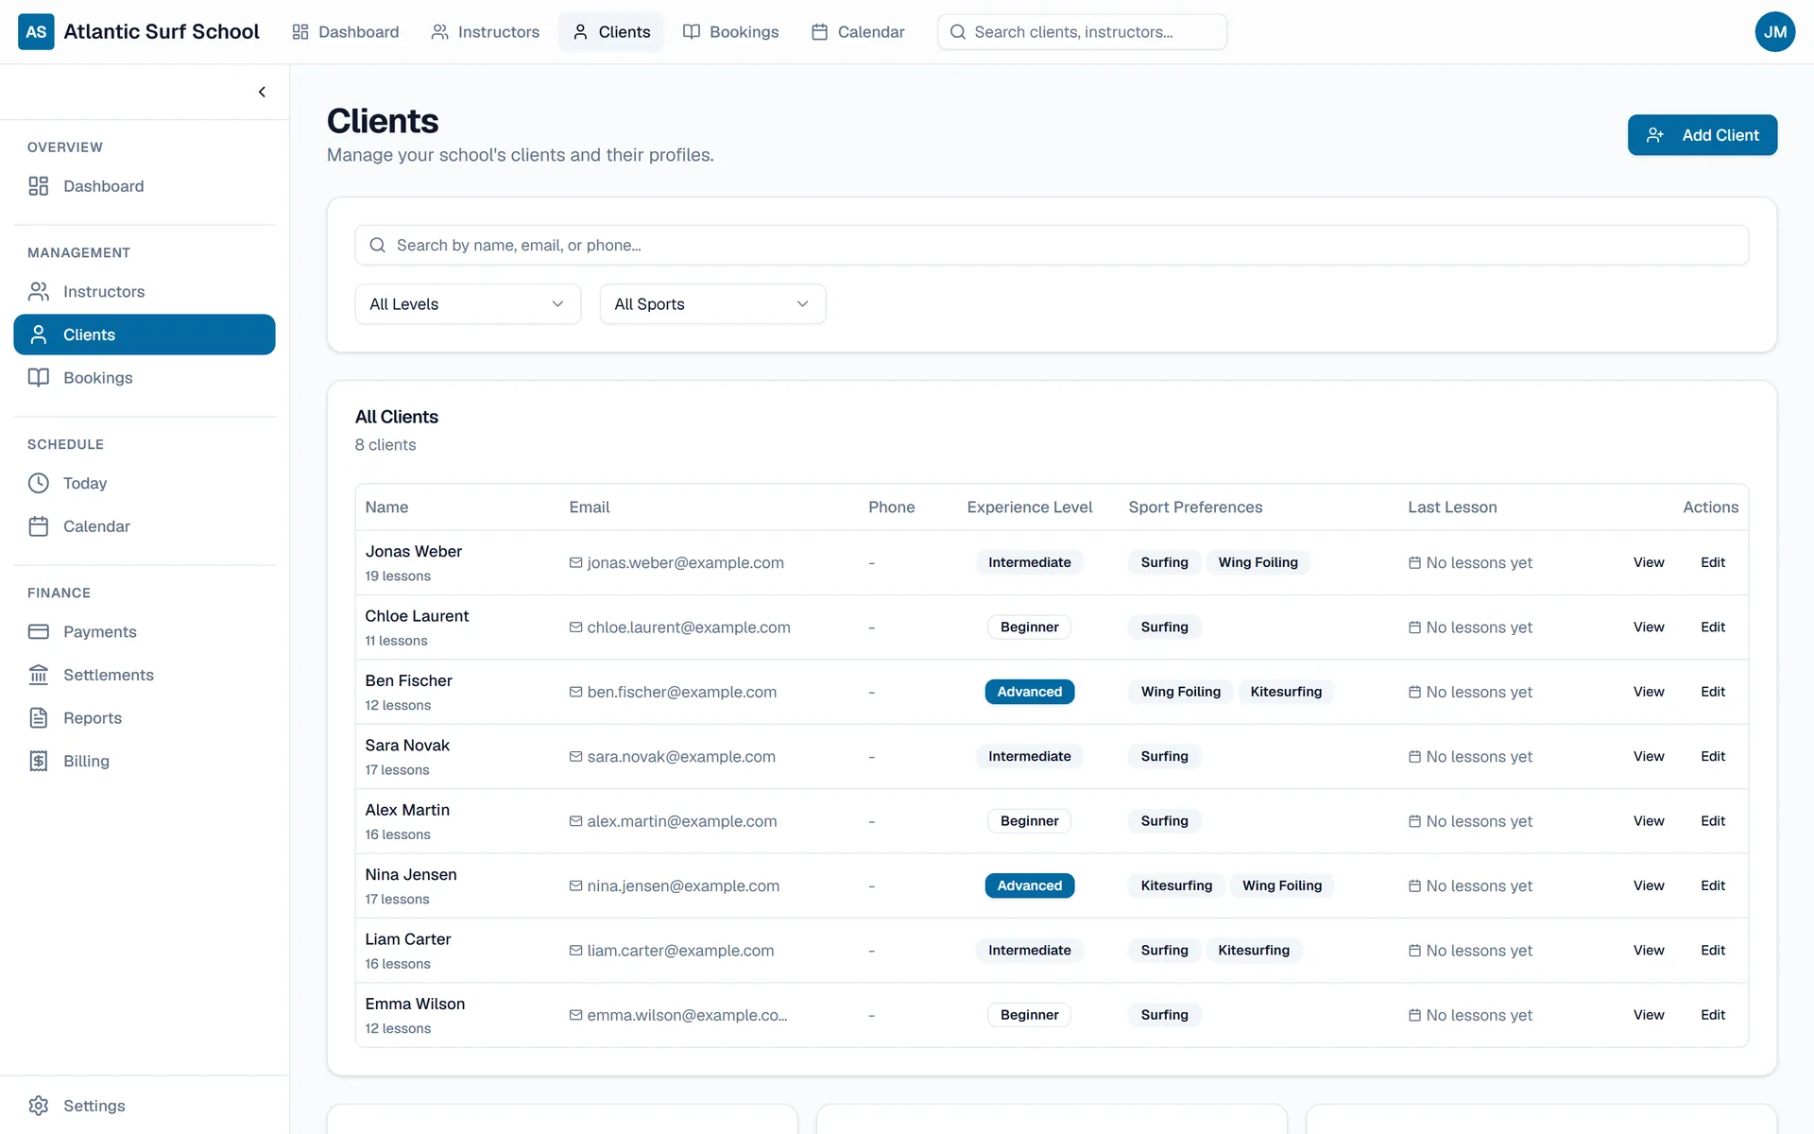Click the Calendar icon in the sidebar
1814x1134 pixels.
39,526
